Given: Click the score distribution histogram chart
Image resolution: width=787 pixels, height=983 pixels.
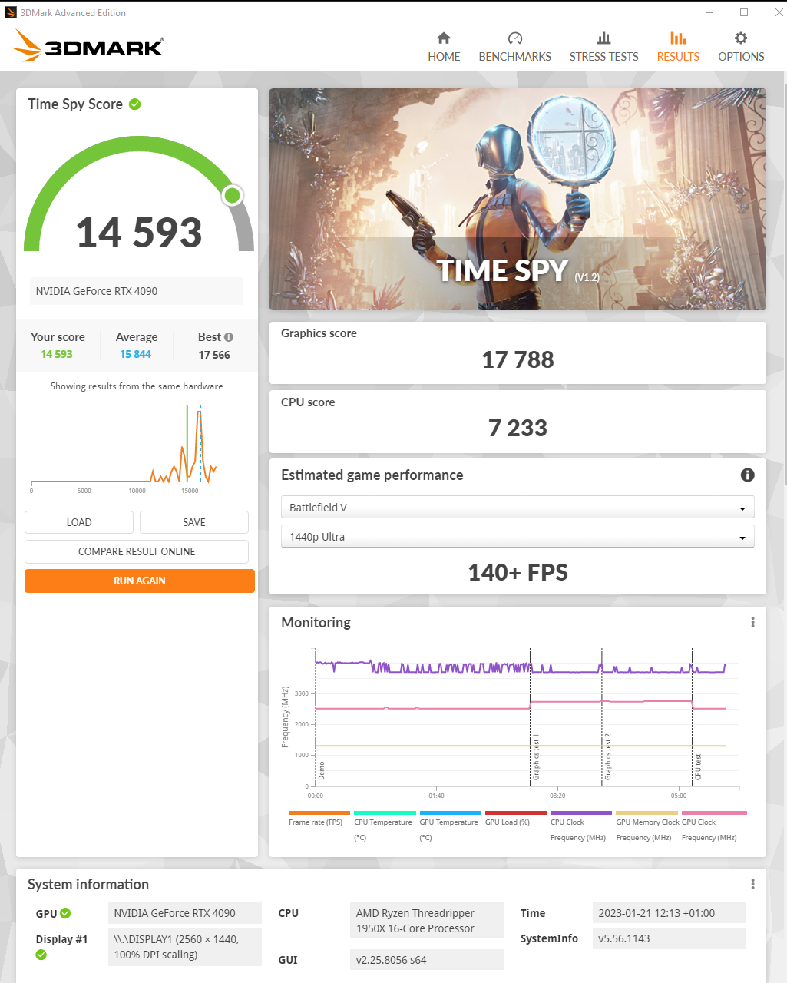Looking at the screenshot, I should [x=137, y=448].
